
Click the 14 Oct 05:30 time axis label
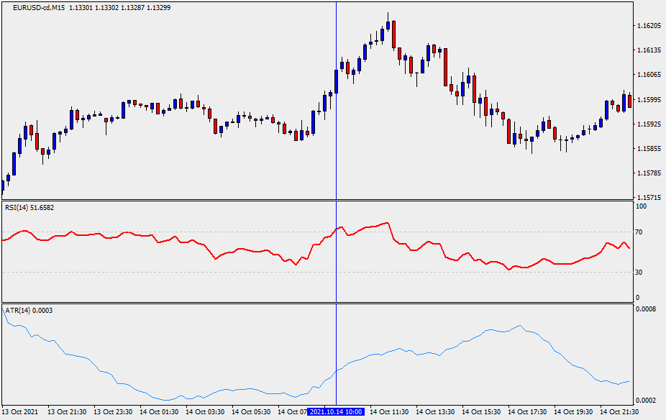(x=251, y=412)
